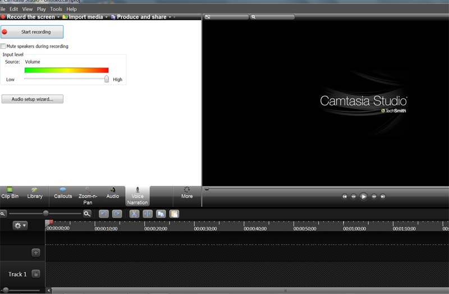Open the Audio setup wizard
The width and height of the screenshot is (449, 294).
(x=33, y=99)
